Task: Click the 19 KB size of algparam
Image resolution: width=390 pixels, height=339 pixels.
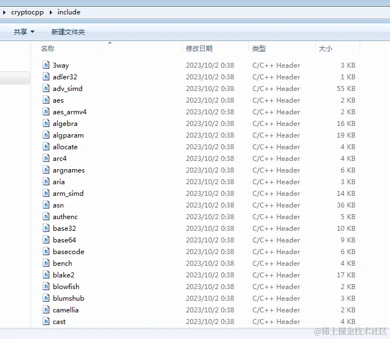Action: click(346, 135)
